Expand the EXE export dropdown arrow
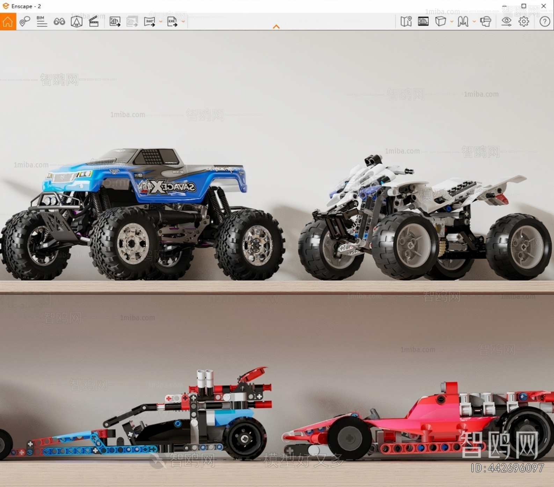 tap(183, 22)
